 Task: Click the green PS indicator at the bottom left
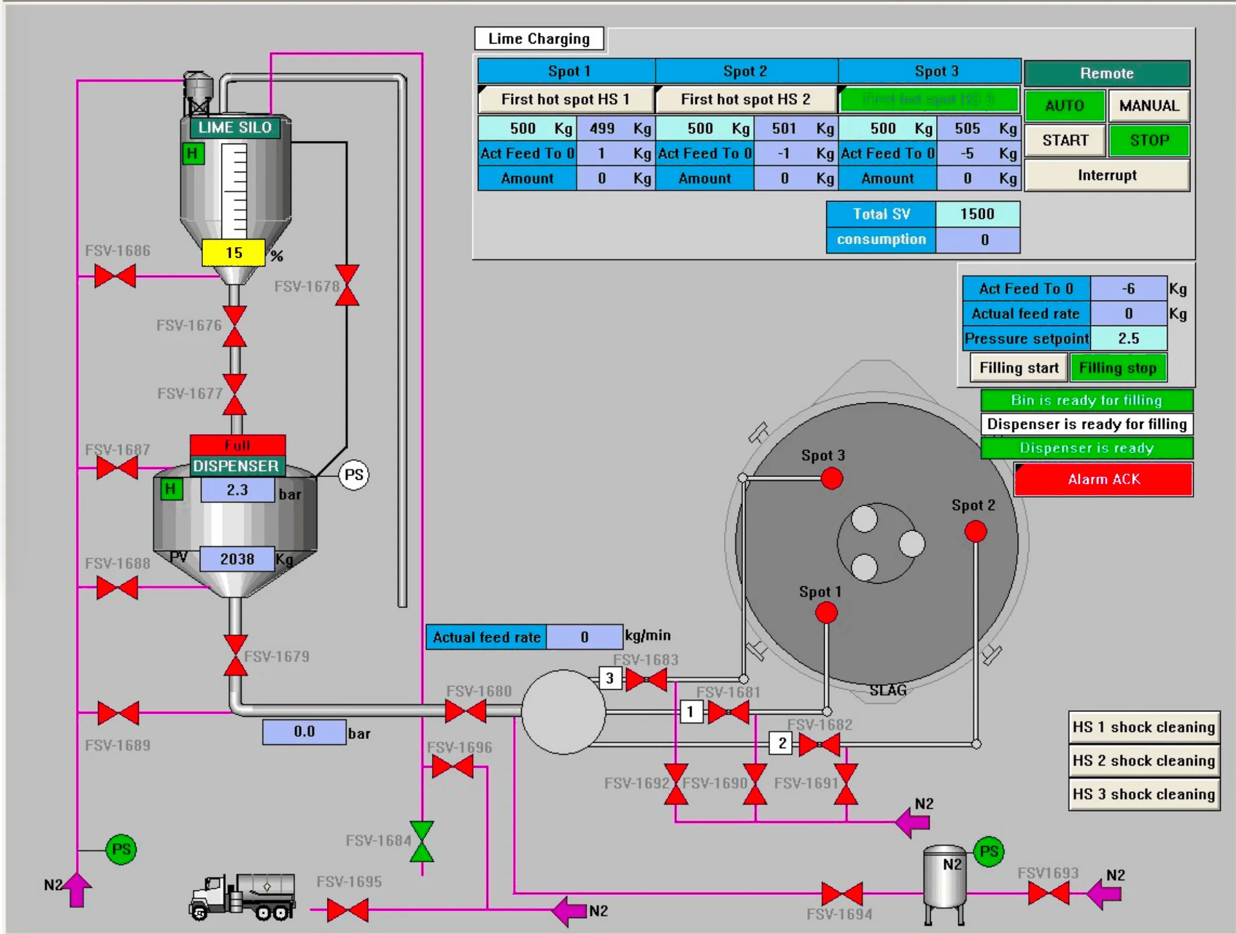121,850
